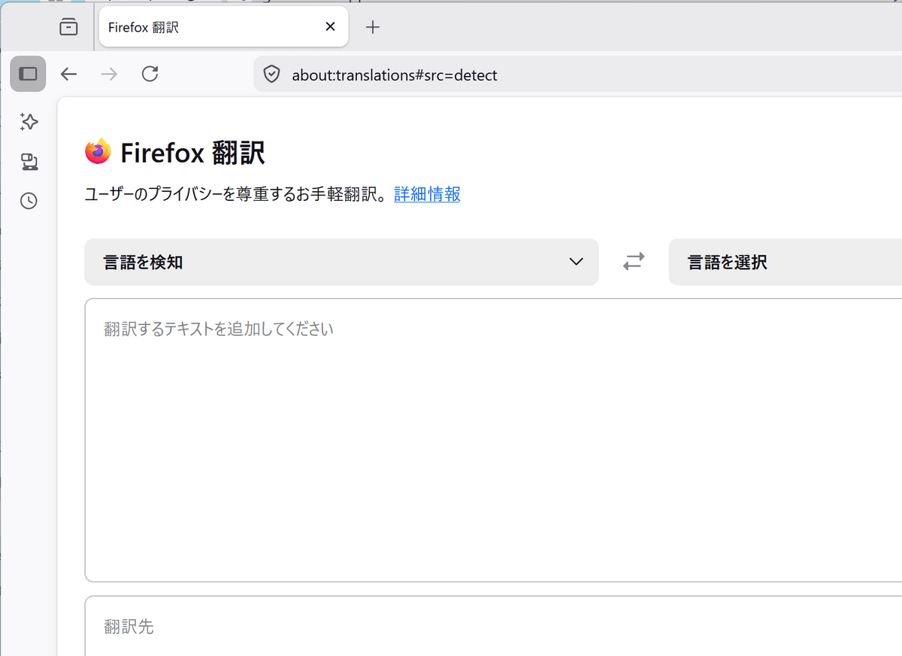This screenshot has width=902, height=656.
Task: Expand the 言語を検知 source language dropdown
Action: [x=341, y=262]
